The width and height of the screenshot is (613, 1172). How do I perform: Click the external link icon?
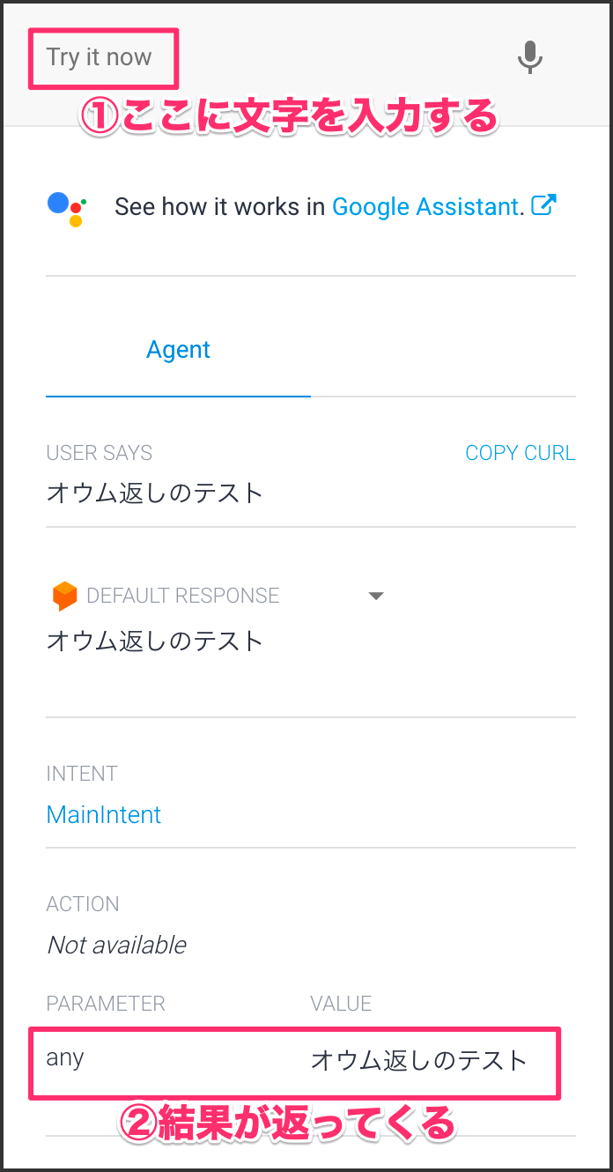(x=545, y=205)
